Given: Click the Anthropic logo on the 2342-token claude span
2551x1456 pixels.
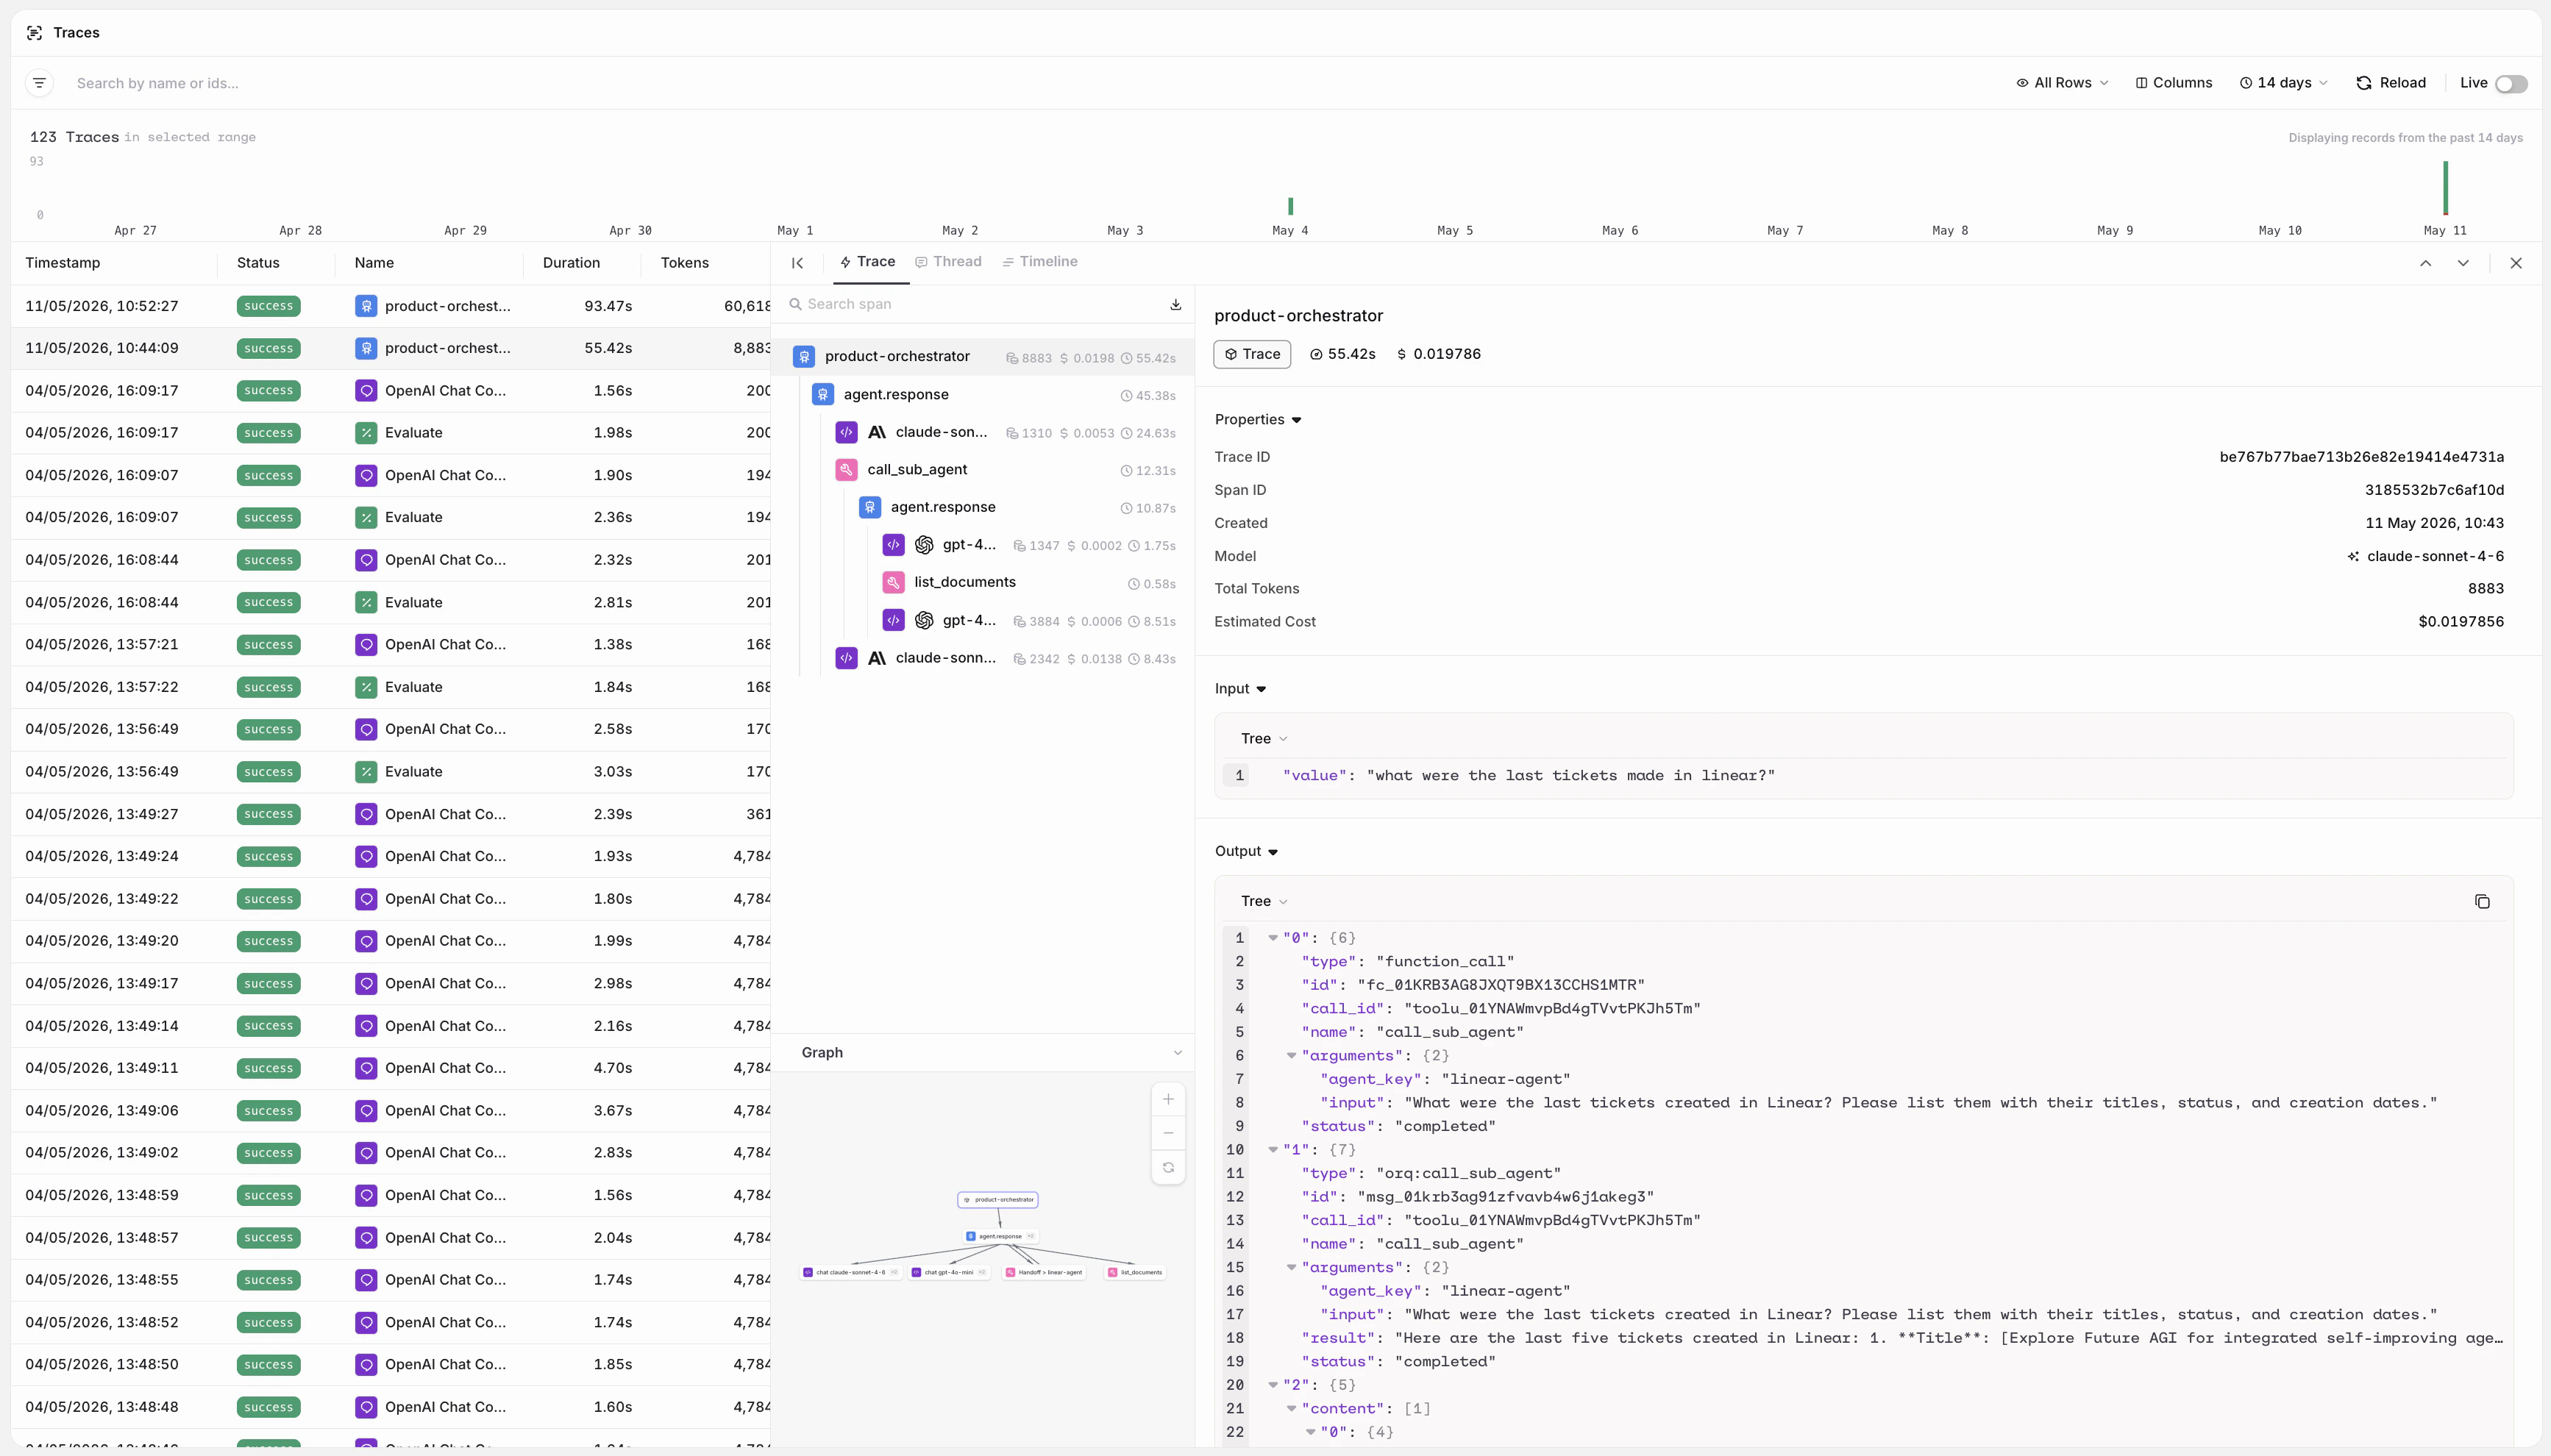Looking at the screenshot, I should [877, 658].
